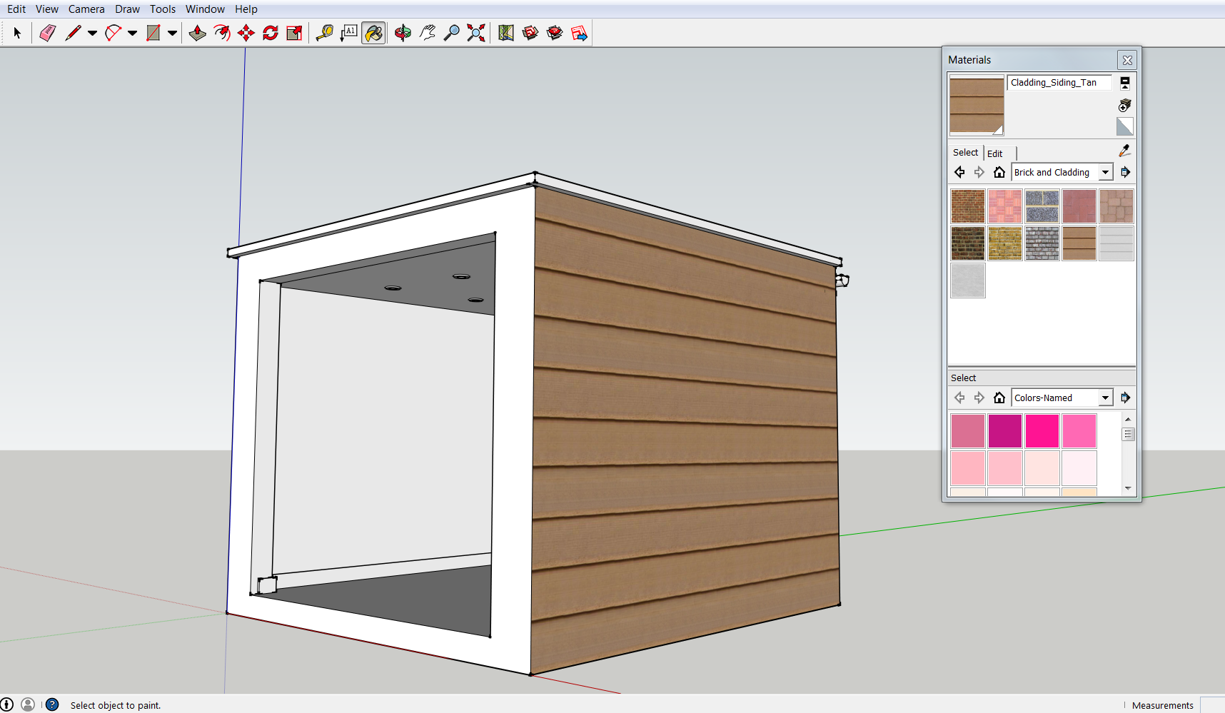This screenshot has width=1225, height=713.
Task: Go to home In Model in the upper pane
Action: tap(999, 172)
